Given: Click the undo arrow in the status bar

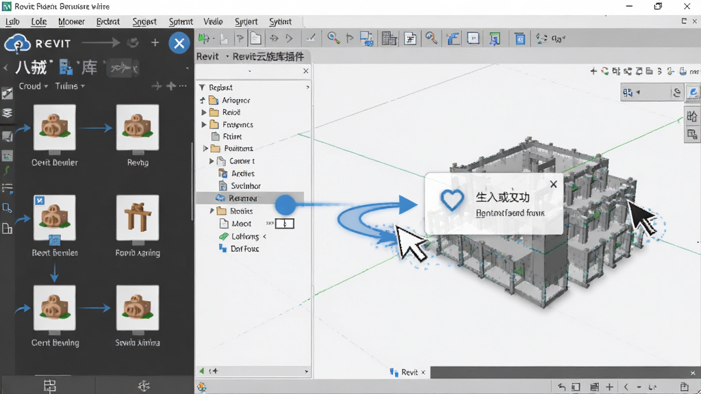Looking at the screenshot, I should pos(561,387).
